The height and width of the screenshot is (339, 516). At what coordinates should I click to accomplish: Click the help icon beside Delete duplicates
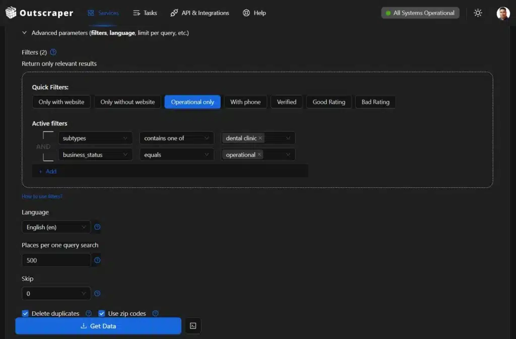89,313
